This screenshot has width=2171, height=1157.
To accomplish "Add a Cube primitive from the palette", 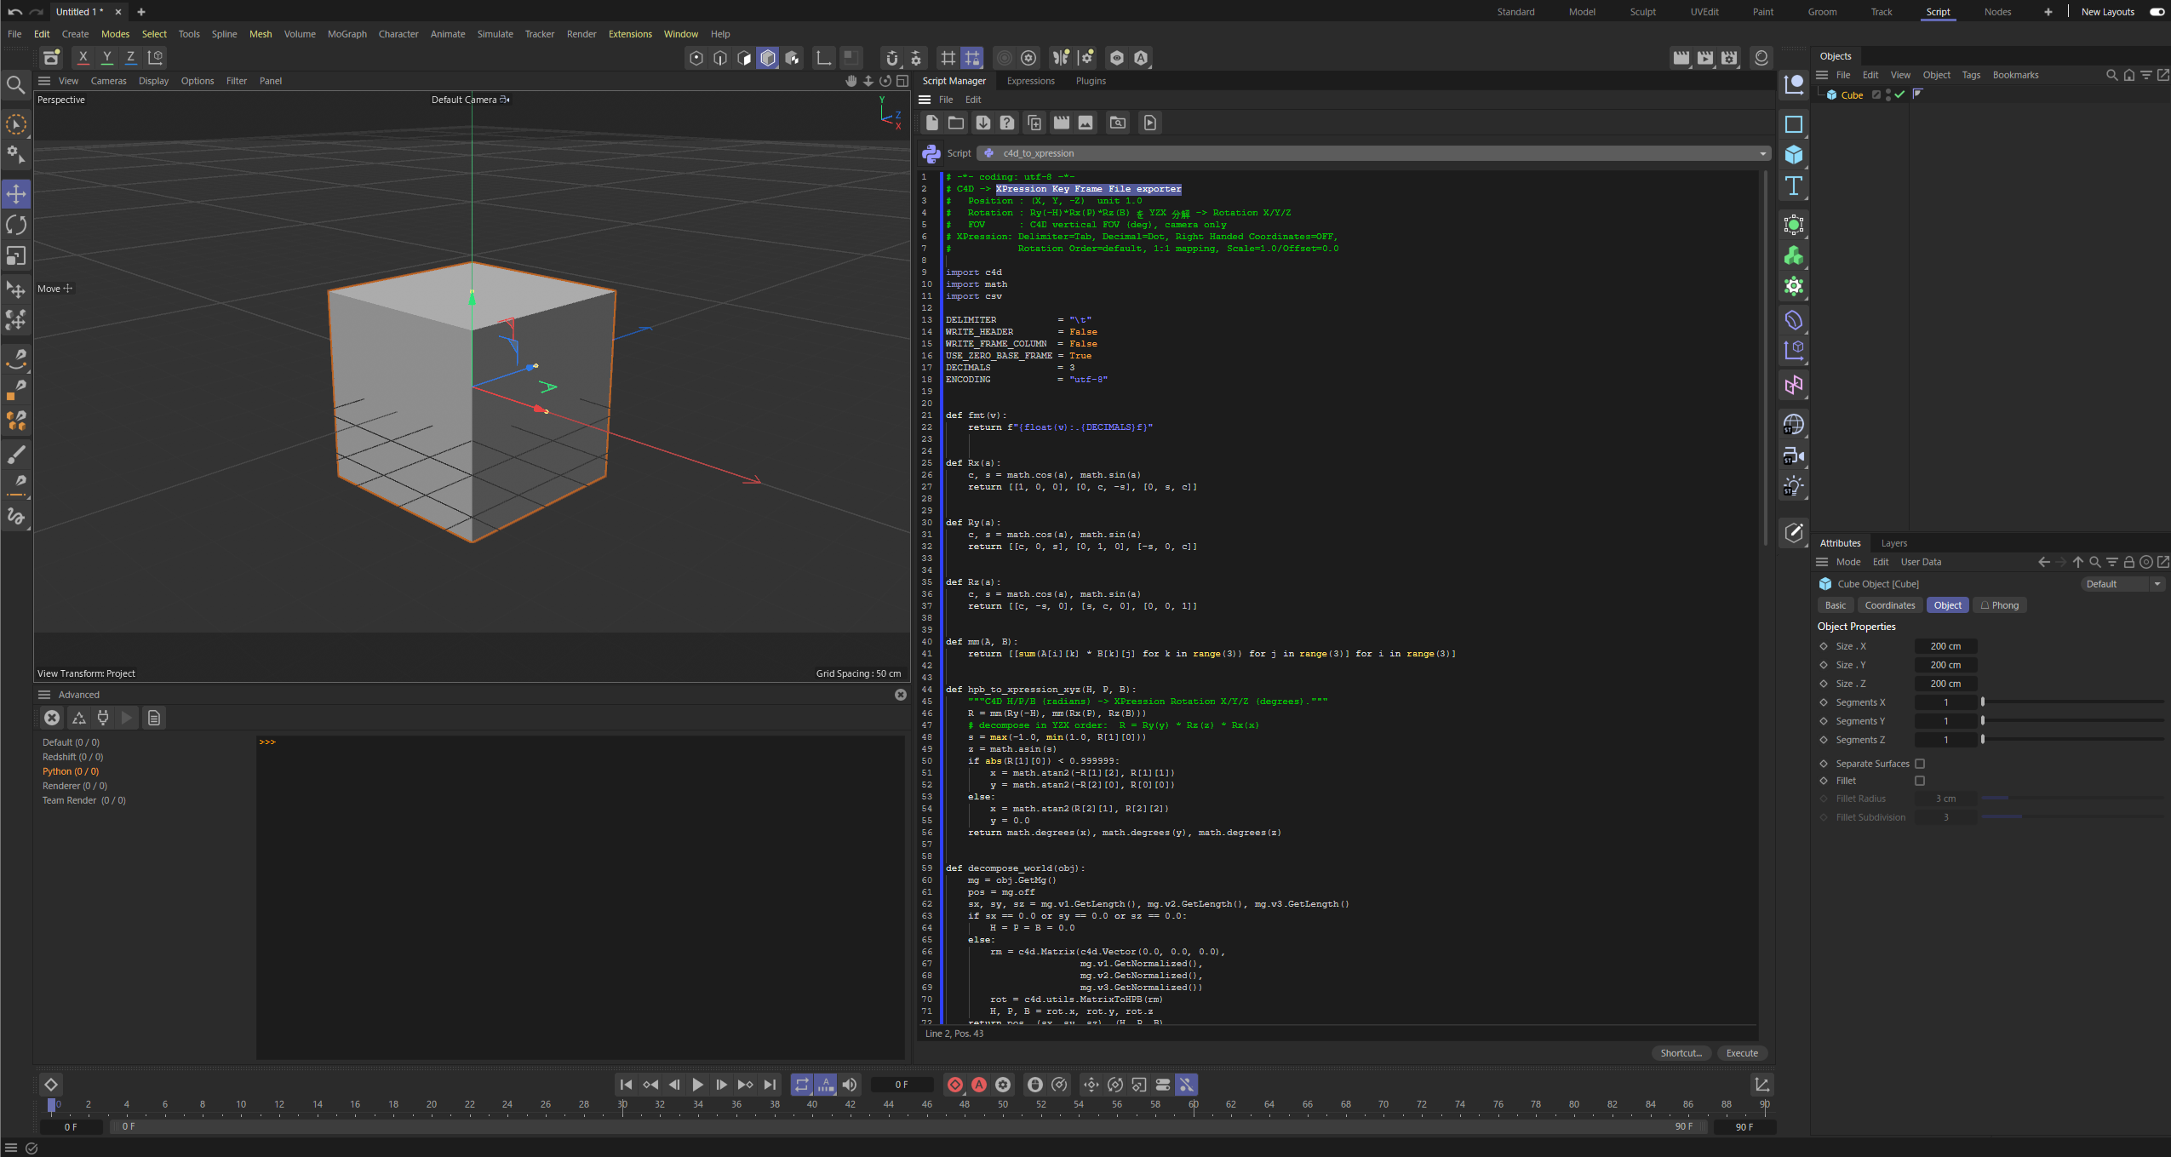I will (x=1794, y=154).
